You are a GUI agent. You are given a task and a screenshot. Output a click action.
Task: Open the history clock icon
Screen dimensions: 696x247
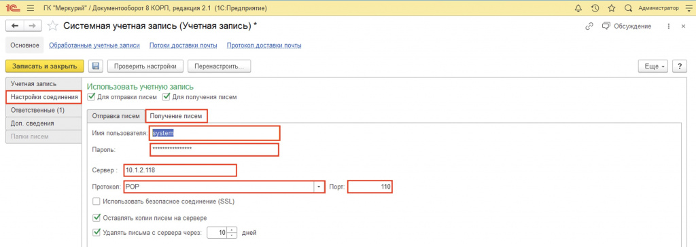tap(595, 8)
